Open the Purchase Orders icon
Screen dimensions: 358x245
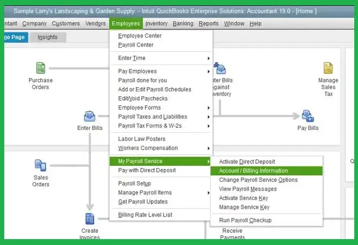(41, 68)
